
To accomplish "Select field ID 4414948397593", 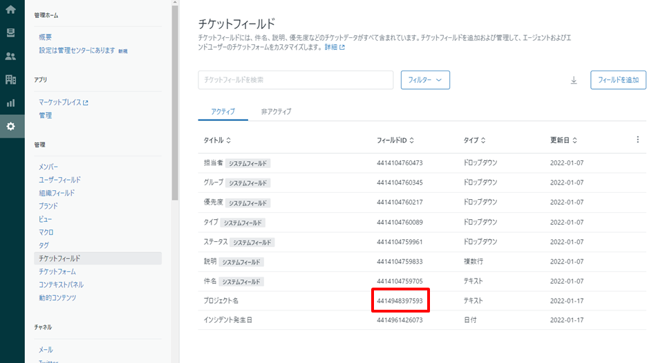I will 400,301.
